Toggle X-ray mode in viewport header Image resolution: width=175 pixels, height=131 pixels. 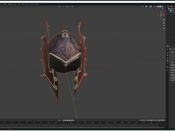[155, 7]
